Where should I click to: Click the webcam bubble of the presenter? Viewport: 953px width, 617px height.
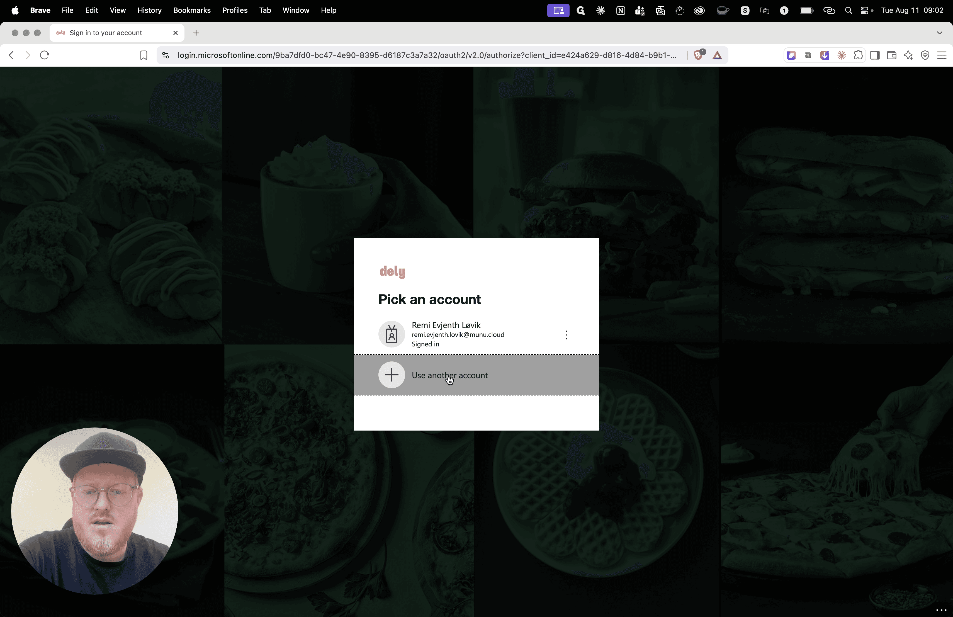coord(94,511)
